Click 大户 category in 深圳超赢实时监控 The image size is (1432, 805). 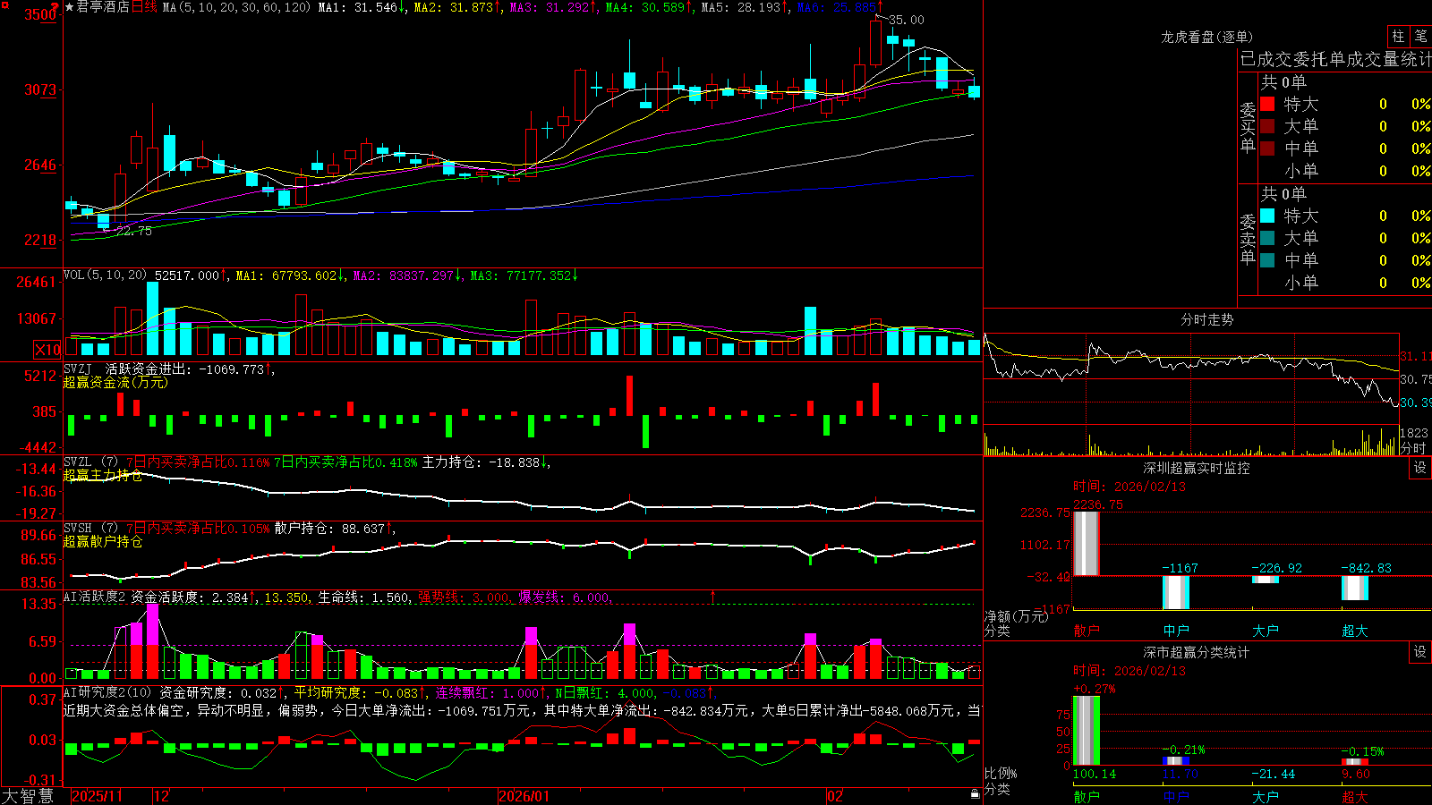(1266, 631)
